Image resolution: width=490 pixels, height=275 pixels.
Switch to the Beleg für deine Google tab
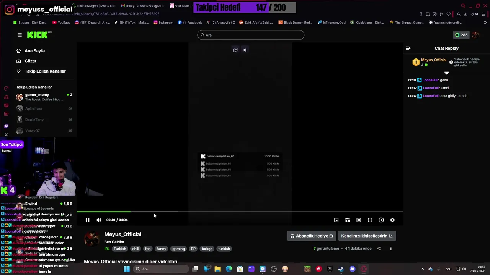click(142, 6)
